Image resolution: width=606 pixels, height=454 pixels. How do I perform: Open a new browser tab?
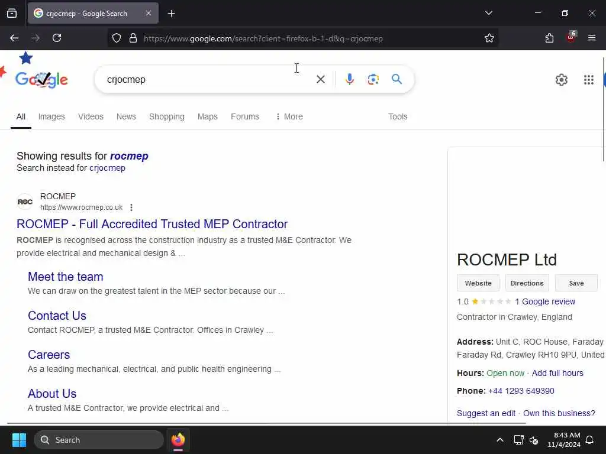pos(171,14)
